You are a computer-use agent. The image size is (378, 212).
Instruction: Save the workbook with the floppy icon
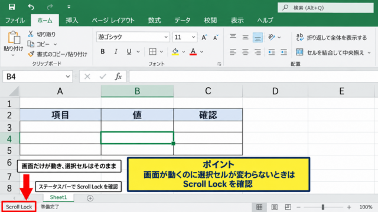(12, 7)
